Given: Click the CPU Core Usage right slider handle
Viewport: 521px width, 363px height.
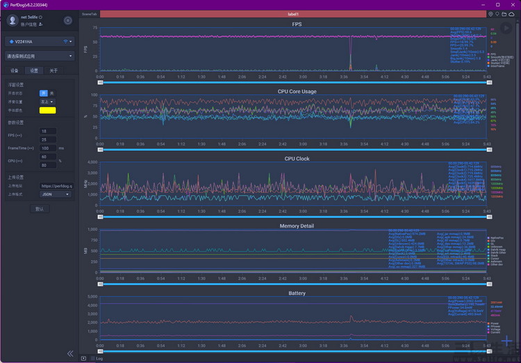Looking at the screenshot, I should [x=490, y=150].
